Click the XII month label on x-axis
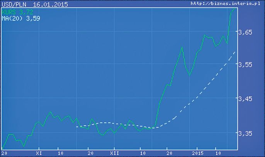Image resolution: width=265 pixels, height=157 pixels. click(114, 153)
